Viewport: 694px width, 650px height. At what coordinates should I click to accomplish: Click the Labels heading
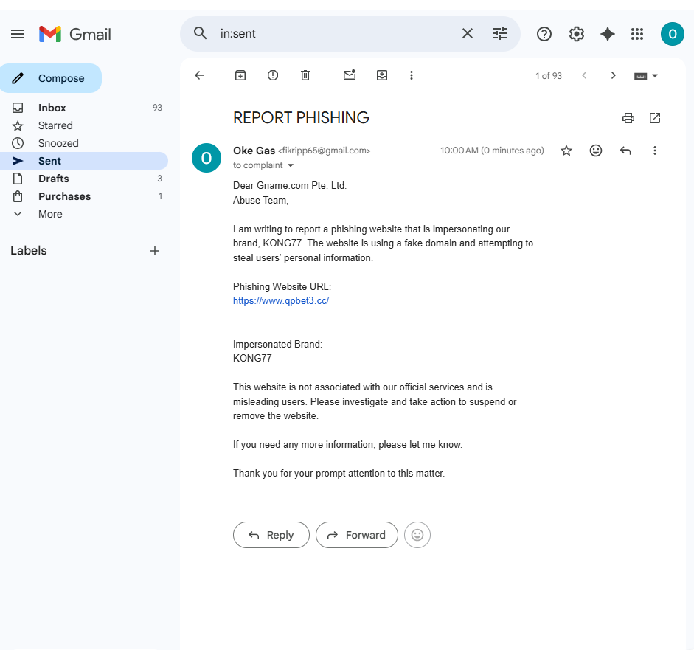pyautogui.click(x=28, y=251)
